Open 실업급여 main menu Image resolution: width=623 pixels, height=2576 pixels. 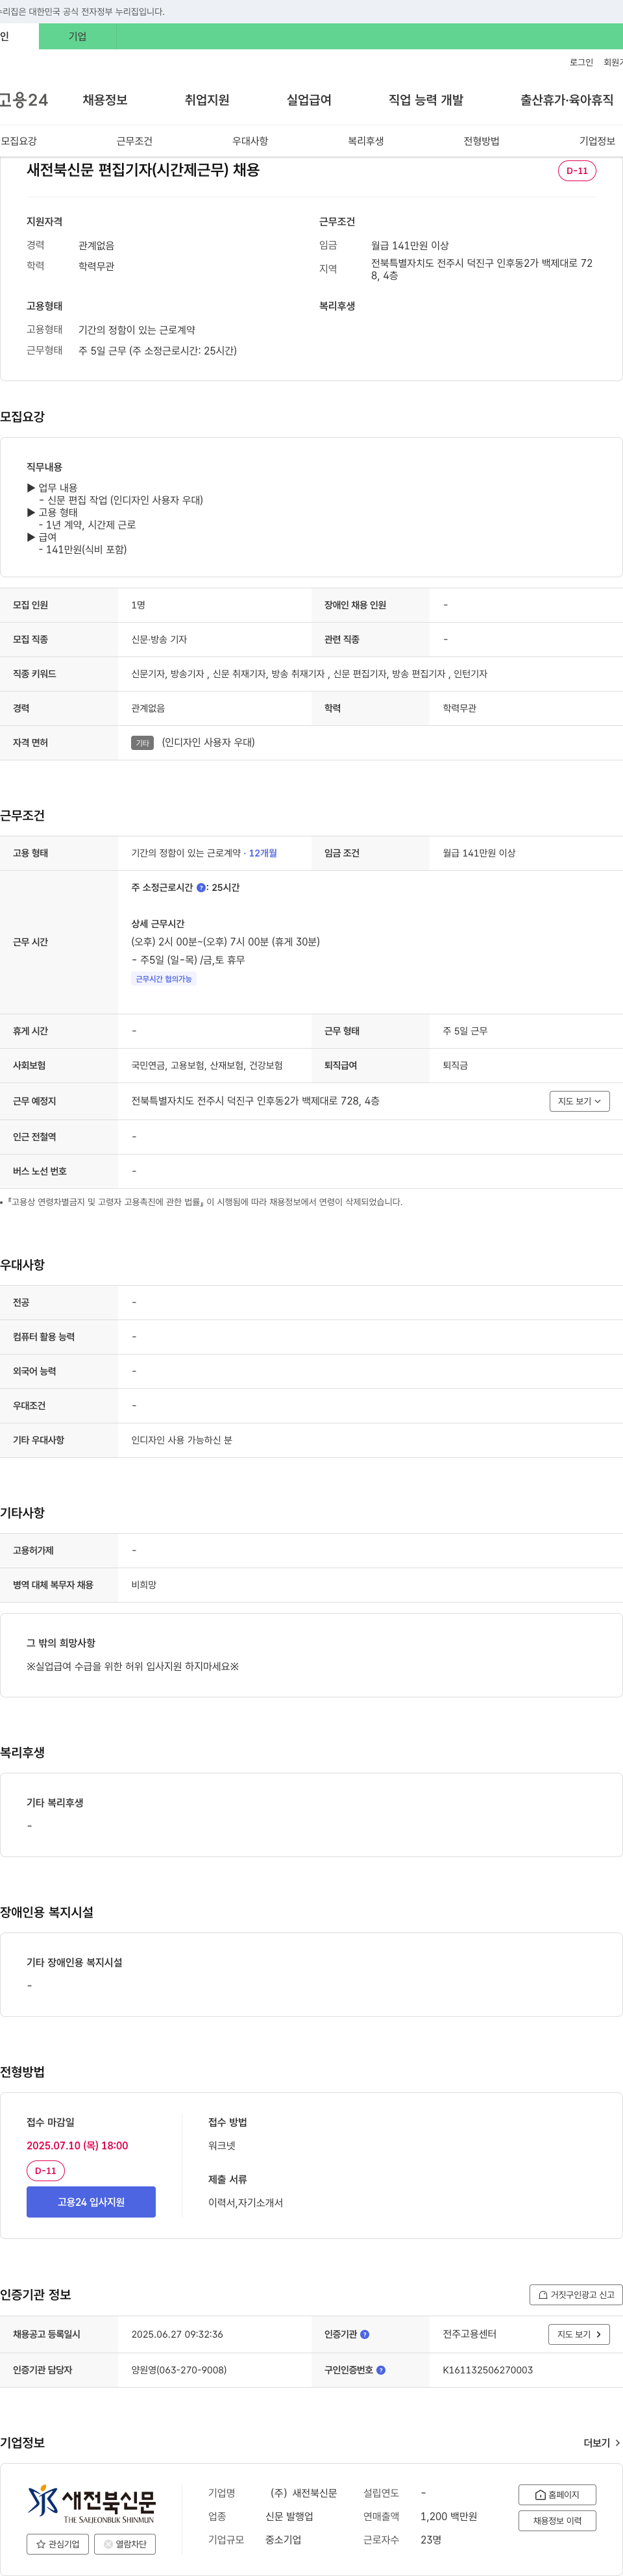[309, 100]
